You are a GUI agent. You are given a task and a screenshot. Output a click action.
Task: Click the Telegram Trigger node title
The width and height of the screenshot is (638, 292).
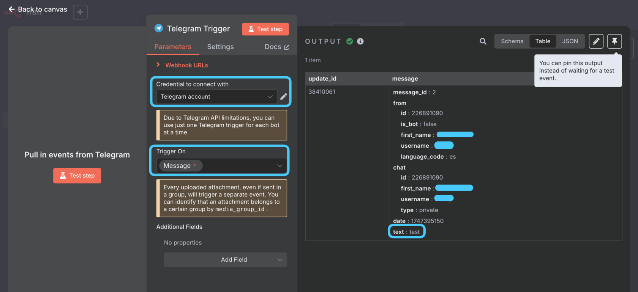coord(199,28)
